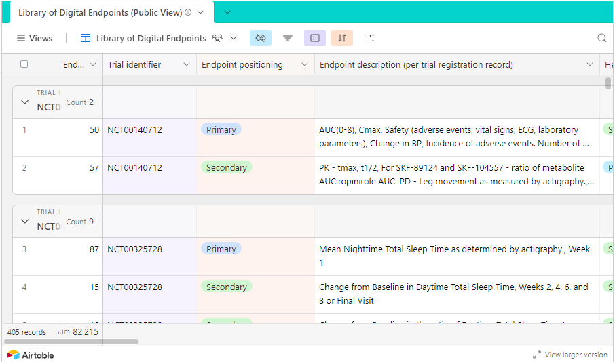Collapse the second trial group, Count 9
The width and height of the screenshot is (615, 362).
pos(24,221)
